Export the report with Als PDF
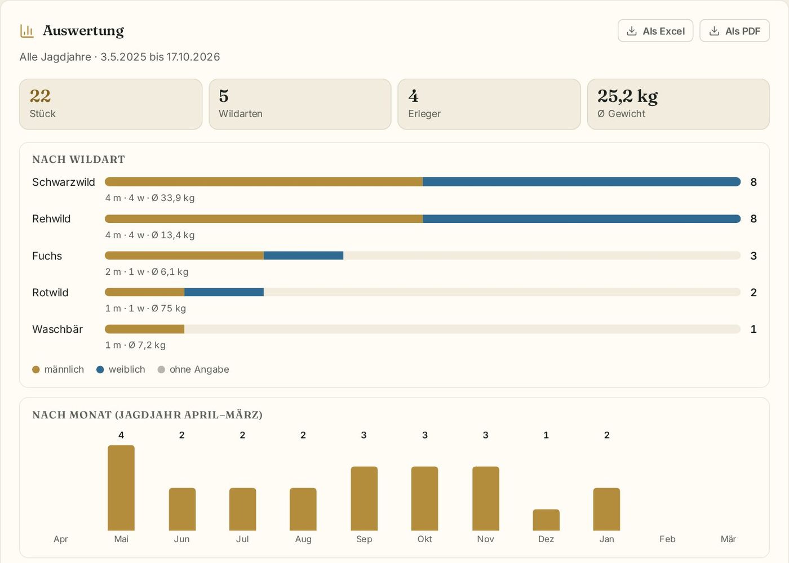The image size is (789, 563). coord(734,31)
